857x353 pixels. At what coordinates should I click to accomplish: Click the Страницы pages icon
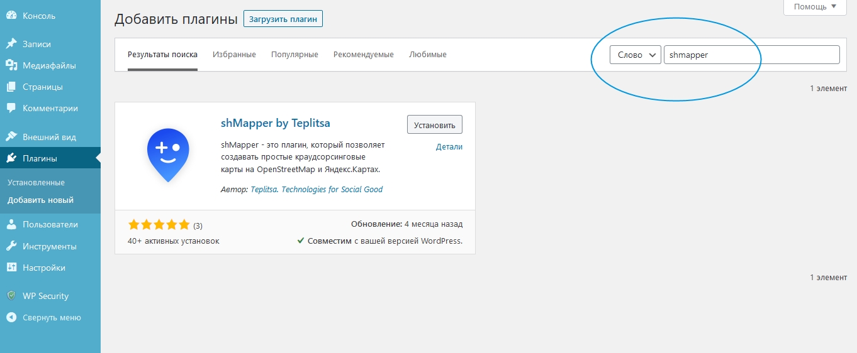(11, 87)
